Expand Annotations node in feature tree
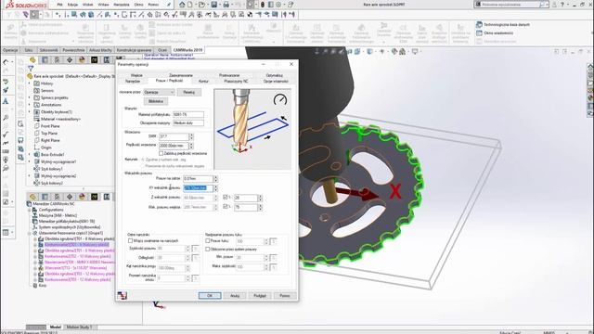Viewport: 594px width, 334px height. pyautogui.click(x=30, y=105)
